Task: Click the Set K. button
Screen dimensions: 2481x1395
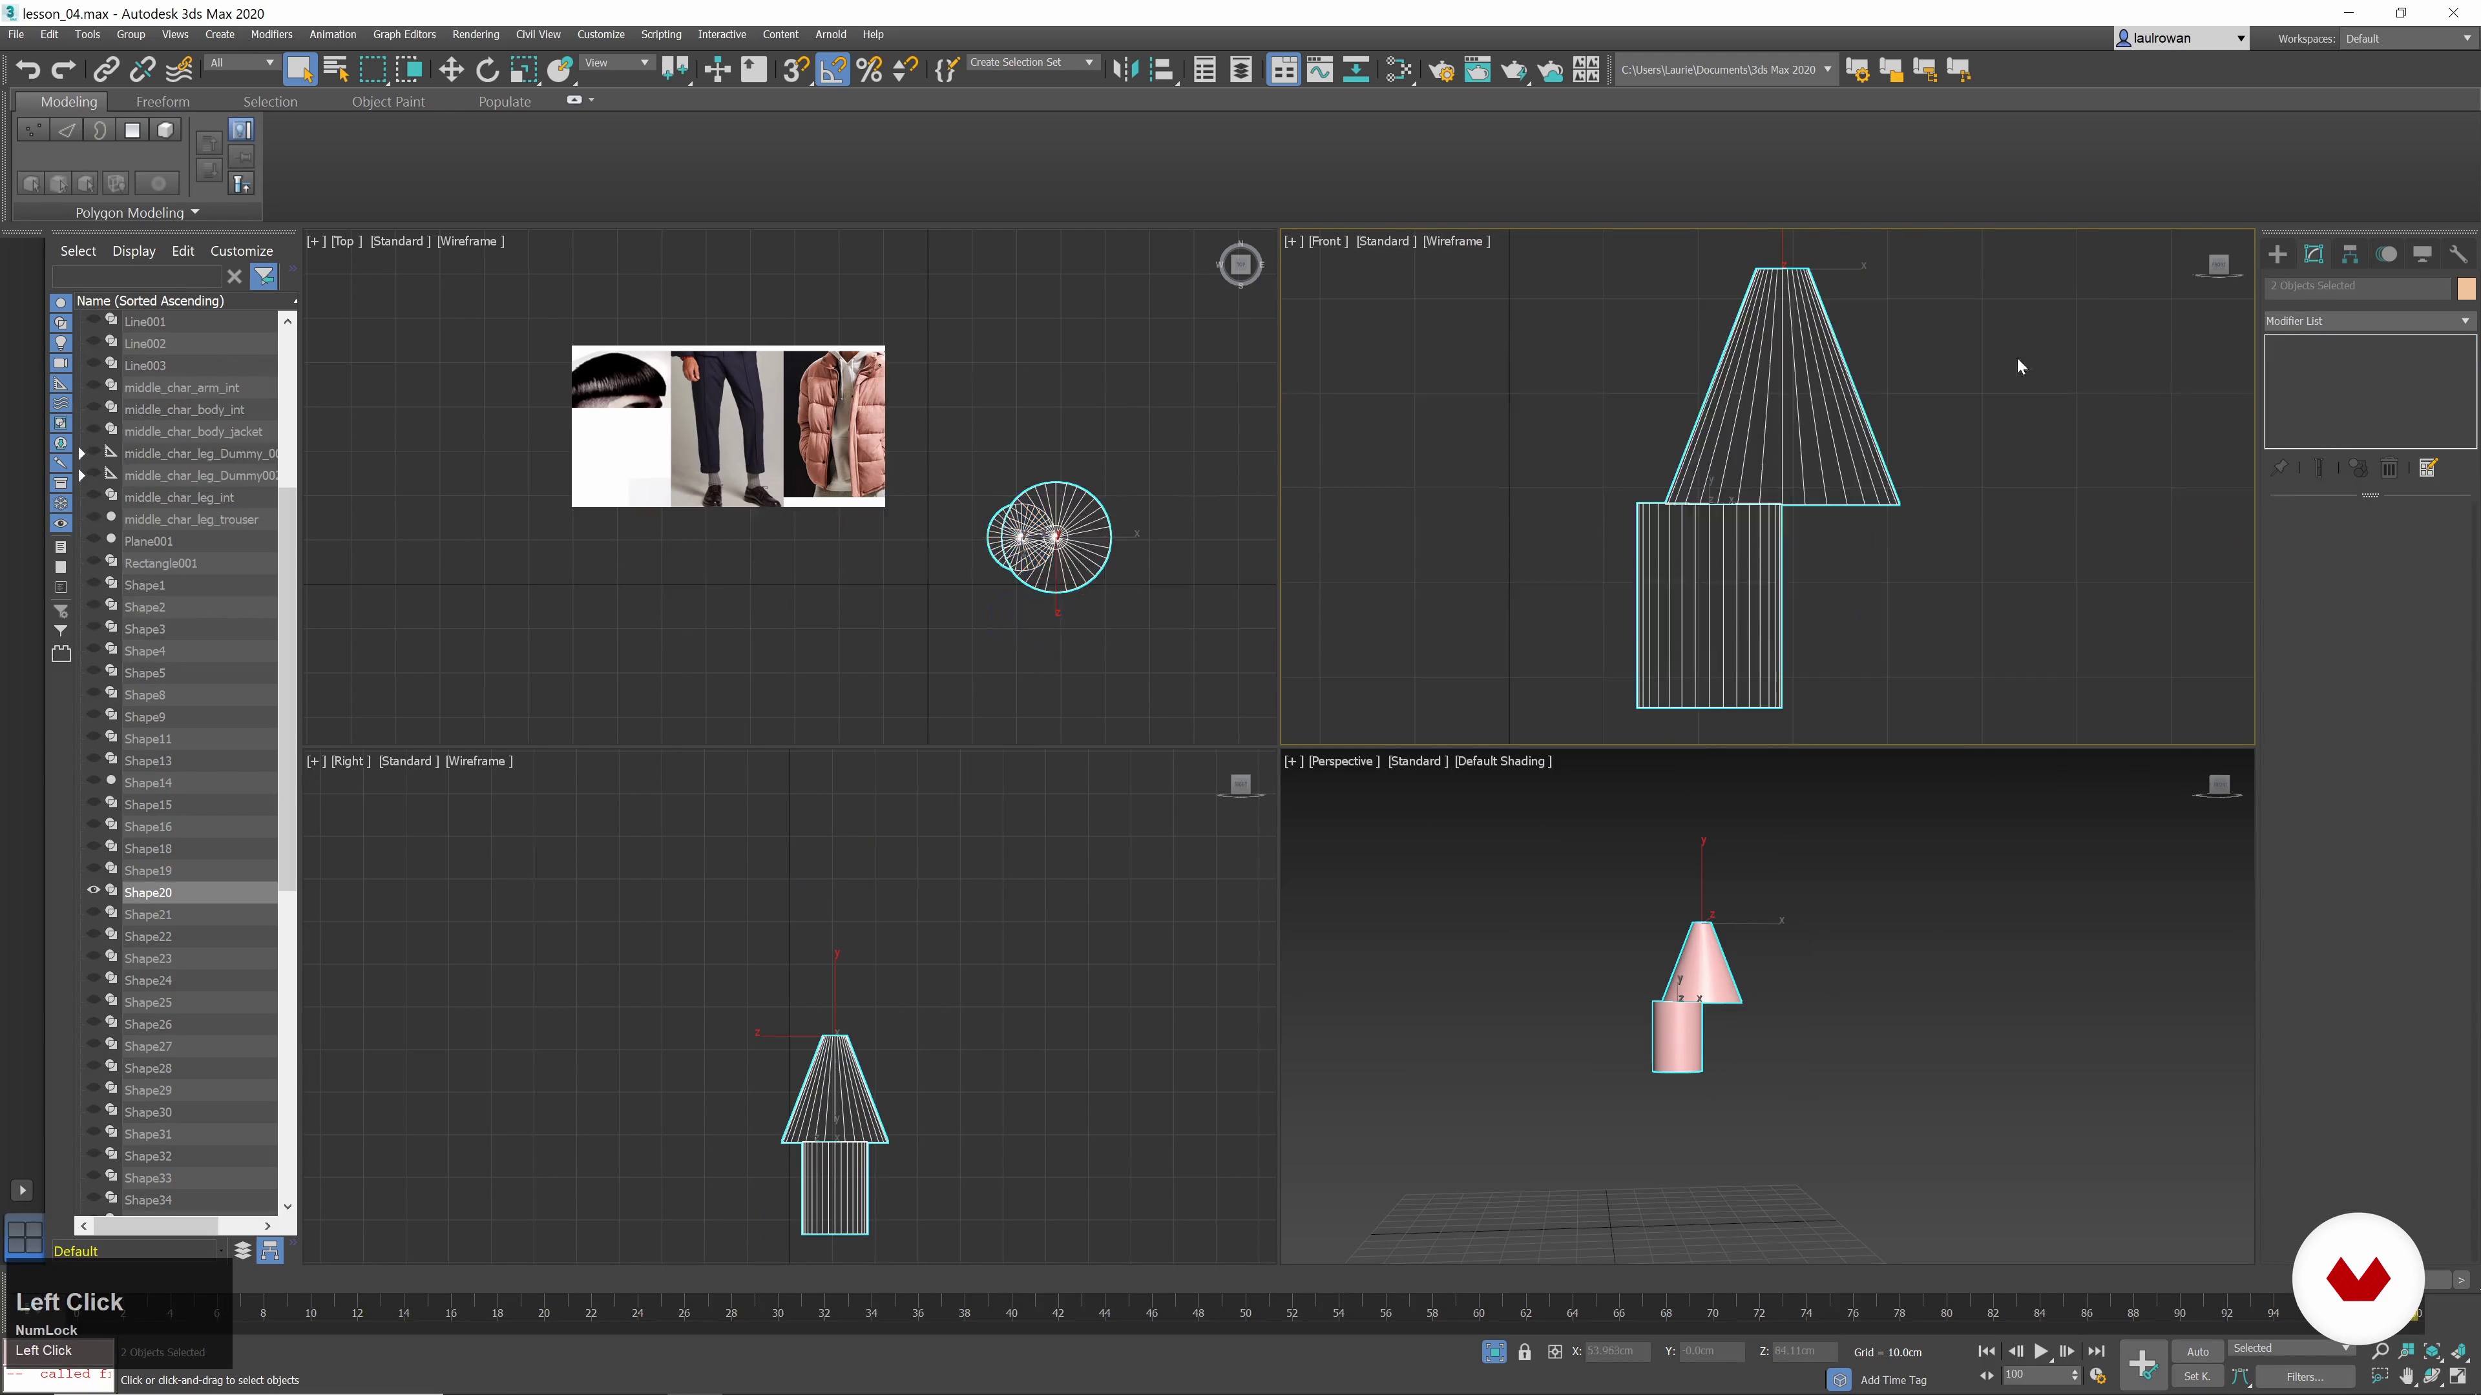Action: [x=2198, y=1377]
